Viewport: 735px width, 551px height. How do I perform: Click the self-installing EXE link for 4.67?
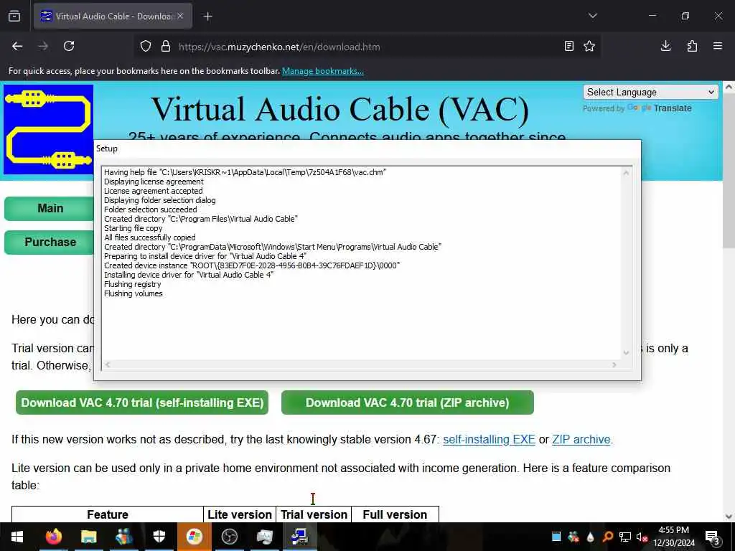point(489,440)
